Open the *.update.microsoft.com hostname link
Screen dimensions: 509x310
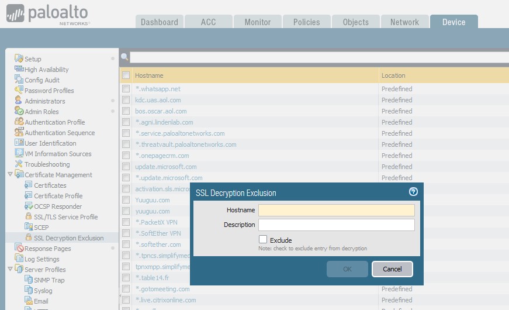coord(169,178)
